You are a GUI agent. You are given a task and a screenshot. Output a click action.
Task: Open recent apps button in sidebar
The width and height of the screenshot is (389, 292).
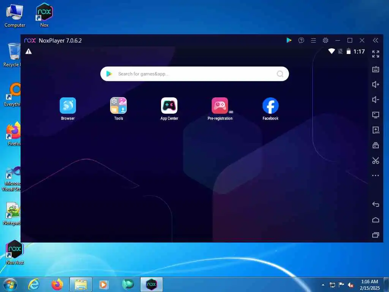[376, 235]
